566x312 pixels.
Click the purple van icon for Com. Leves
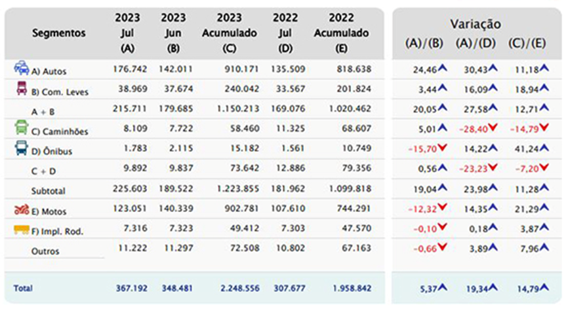tap(21, 90)
